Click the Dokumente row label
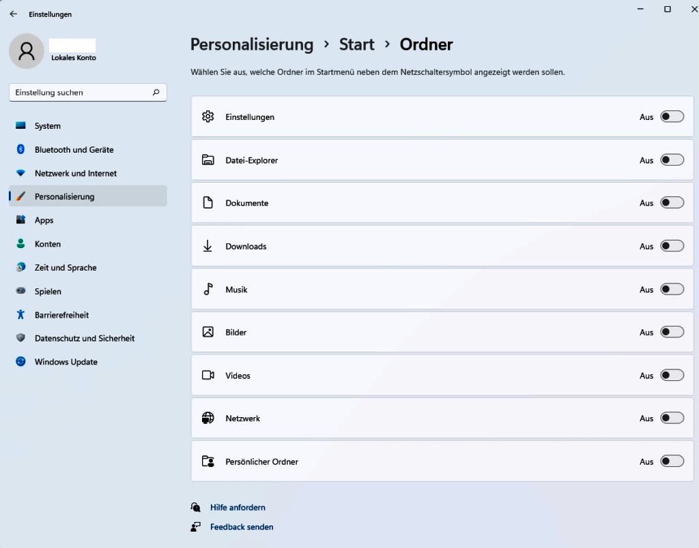 click(246, 203)
